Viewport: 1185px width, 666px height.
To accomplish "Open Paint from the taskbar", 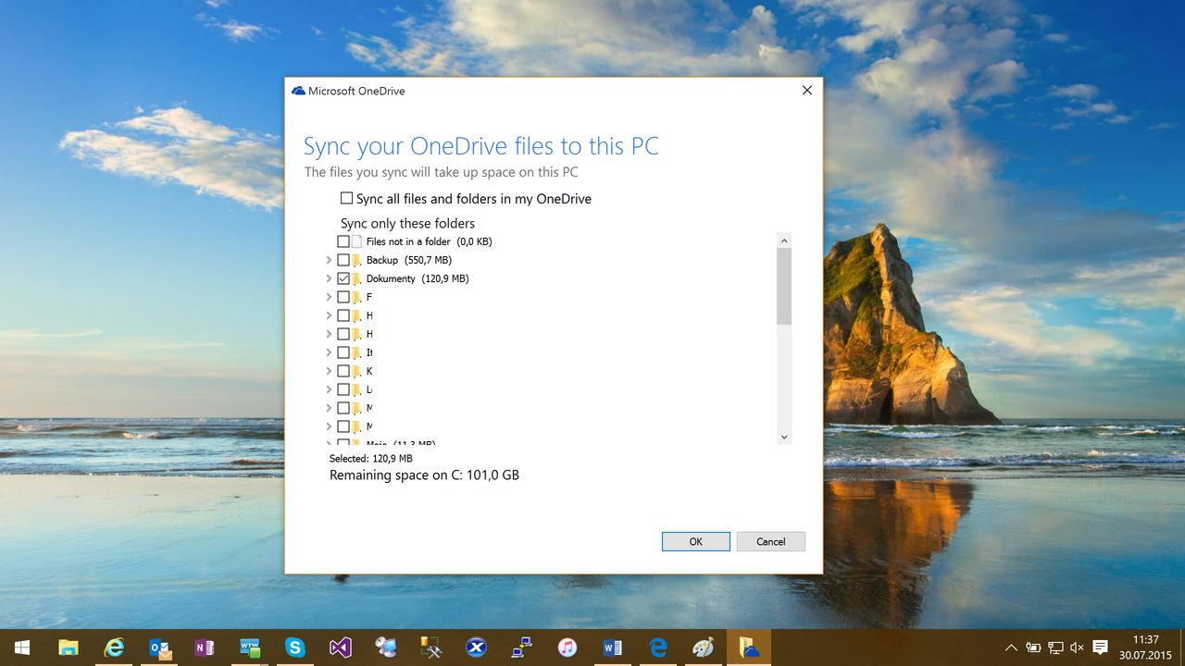I will [x=704, y=647].
